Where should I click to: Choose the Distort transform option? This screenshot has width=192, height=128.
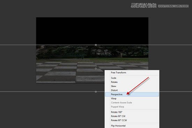click(x=132, y=90)
